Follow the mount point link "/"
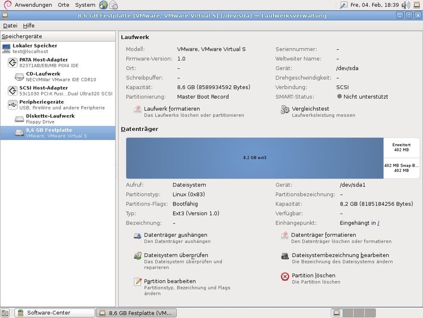 [x=378, y=223]
